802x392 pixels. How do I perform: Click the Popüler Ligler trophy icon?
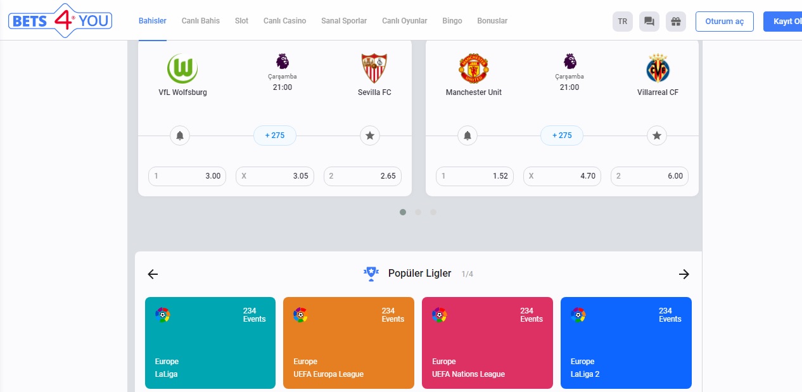pos(371,274)
